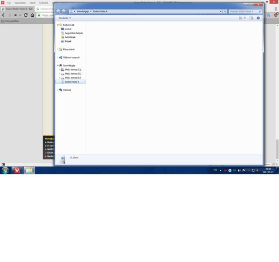Screen dimensions: 279x262
Task: Select Számítógép in the navigation pane
Action: point(69,66)
